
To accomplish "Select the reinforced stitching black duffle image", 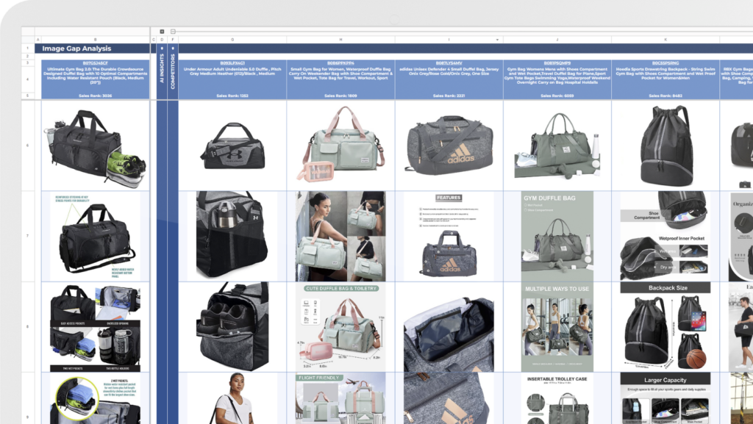I will pyautogui.click(x=96, y=236).
